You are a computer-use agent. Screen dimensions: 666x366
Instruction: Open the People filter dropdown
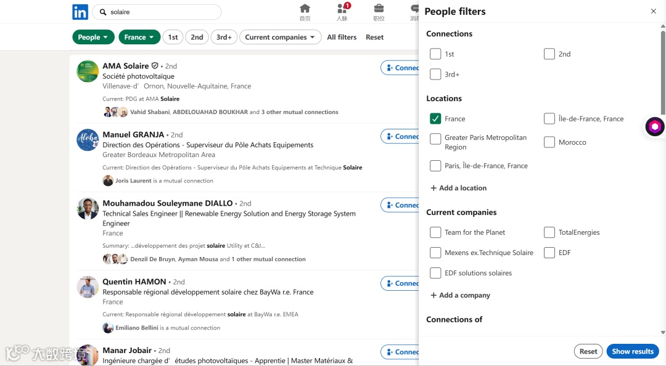93,37
